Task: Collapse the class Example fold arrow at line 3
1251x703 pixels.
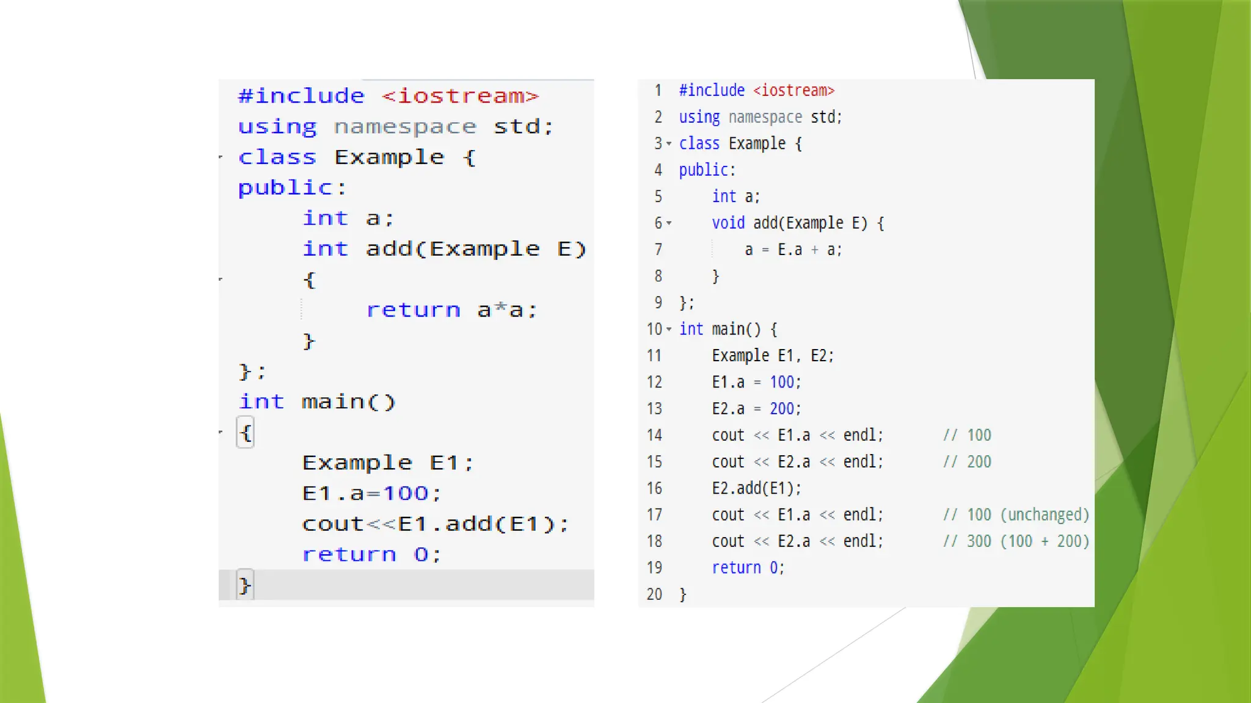Action: (x=669, y=144)
